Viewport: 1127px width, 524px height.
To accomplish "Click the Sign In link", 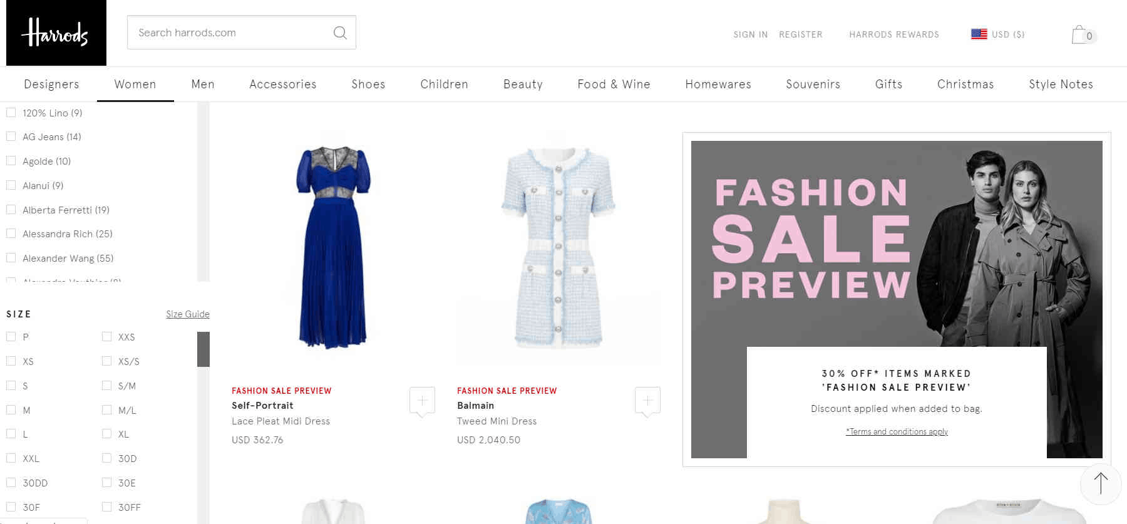I will 751,34.
